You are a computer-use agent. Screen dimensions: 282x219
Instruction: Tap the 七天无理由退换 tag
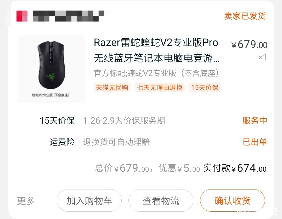(160, 88)
